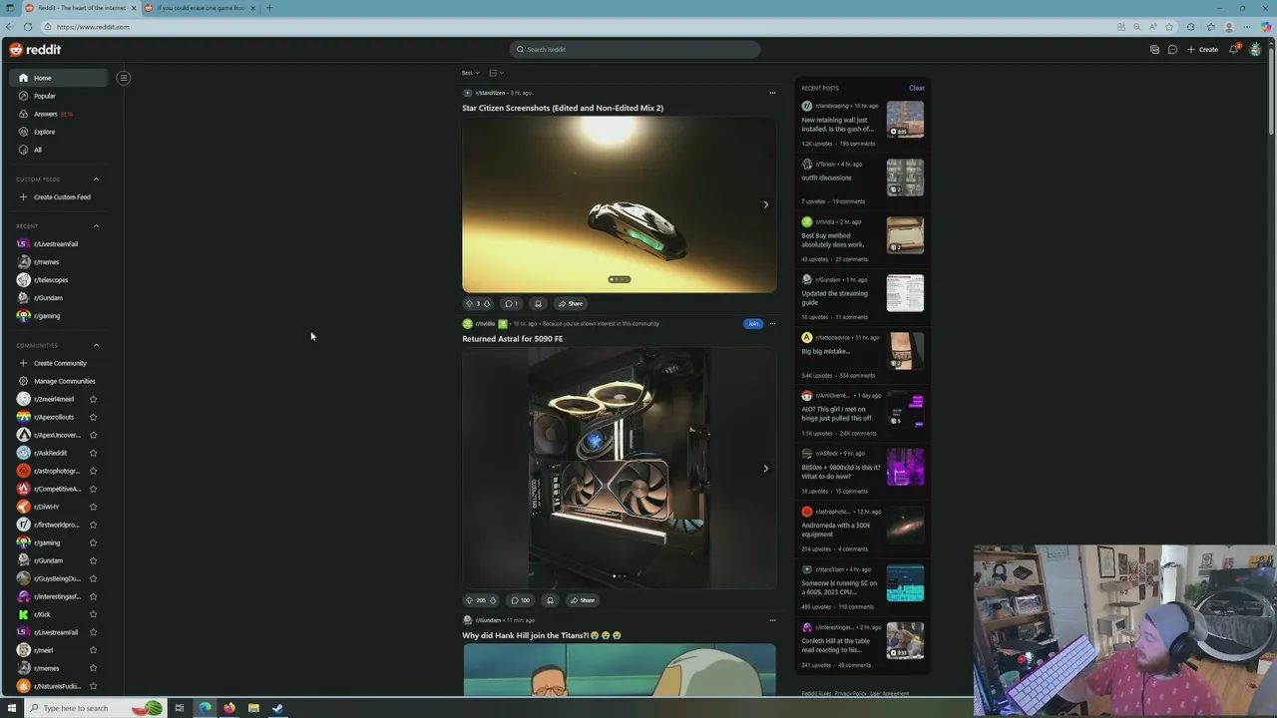The image size is (1277, 718).
Task: Favorite r/AskReddit with its star
Action: click(x=93, y=453)
